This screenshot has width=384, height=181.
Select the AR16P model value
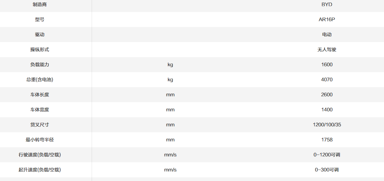coord(327,19)
